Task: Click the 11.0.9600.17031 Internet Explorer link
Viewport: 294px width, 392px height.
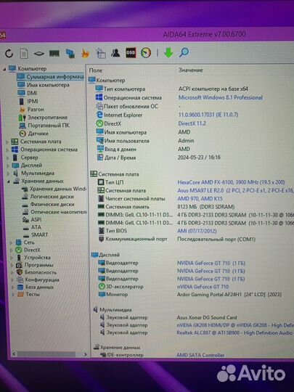Action: (208, 115)
